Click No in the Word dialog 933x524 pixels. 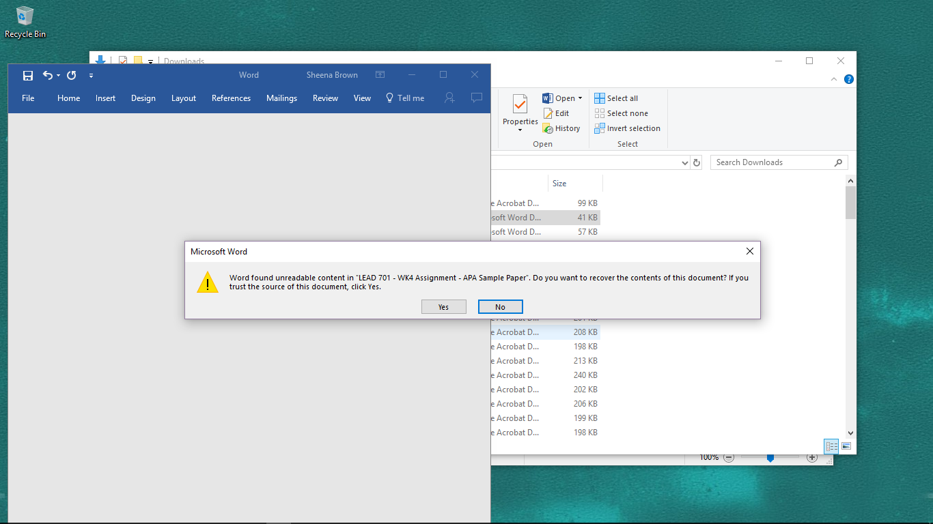500,307
